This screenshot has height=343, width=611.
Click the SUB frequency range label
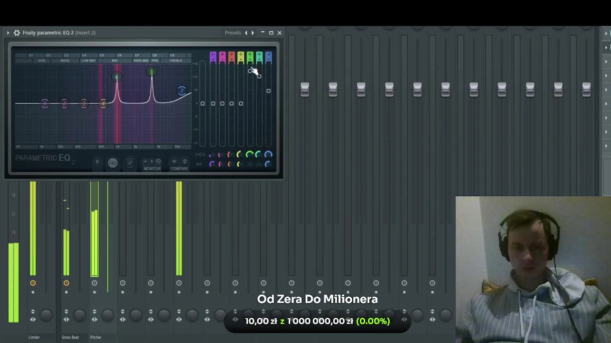click(42, 61)
